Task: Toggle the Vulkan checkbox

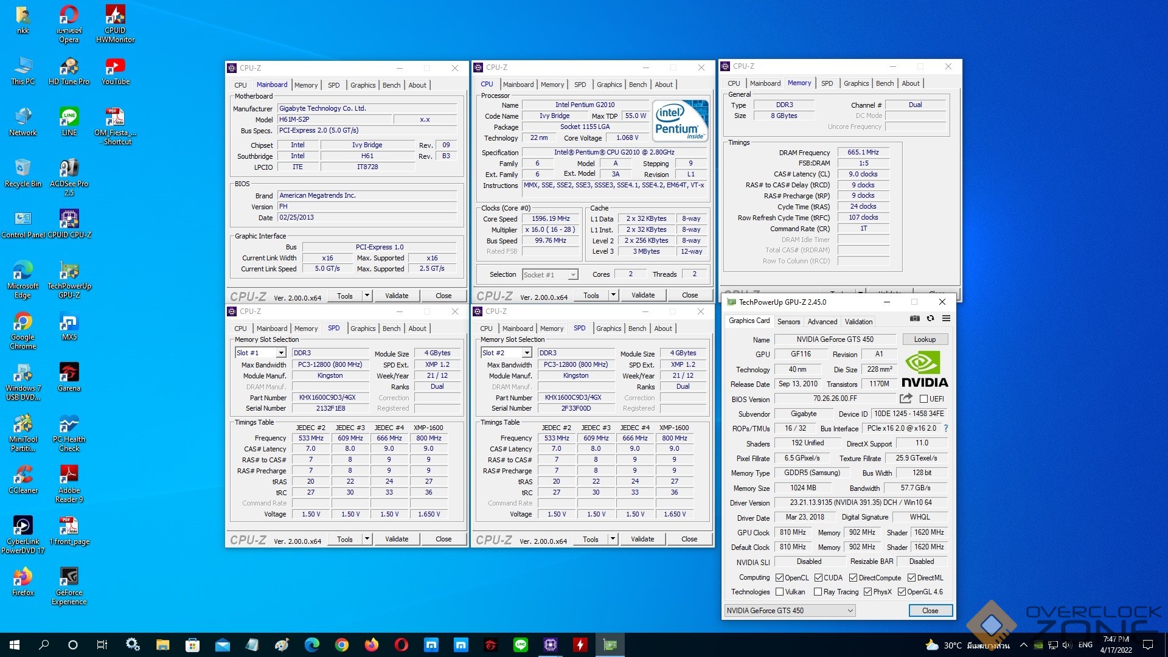Action: pos(780,592)
